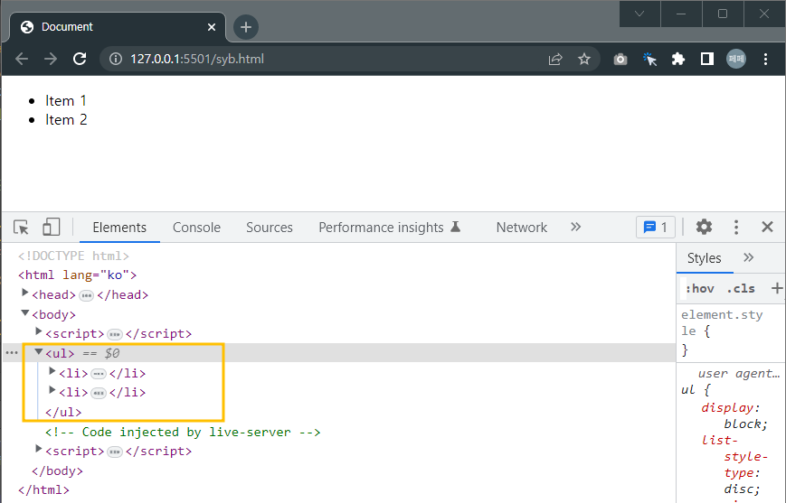This screenshot has width=786, height=503.
Task: Click the list-style-type property name
Action: point(734,456)
